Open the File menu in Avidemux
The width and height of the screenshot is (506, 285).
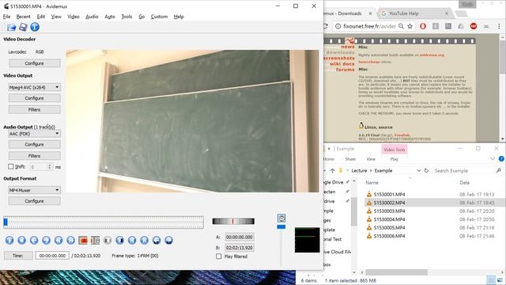point(6,17)
